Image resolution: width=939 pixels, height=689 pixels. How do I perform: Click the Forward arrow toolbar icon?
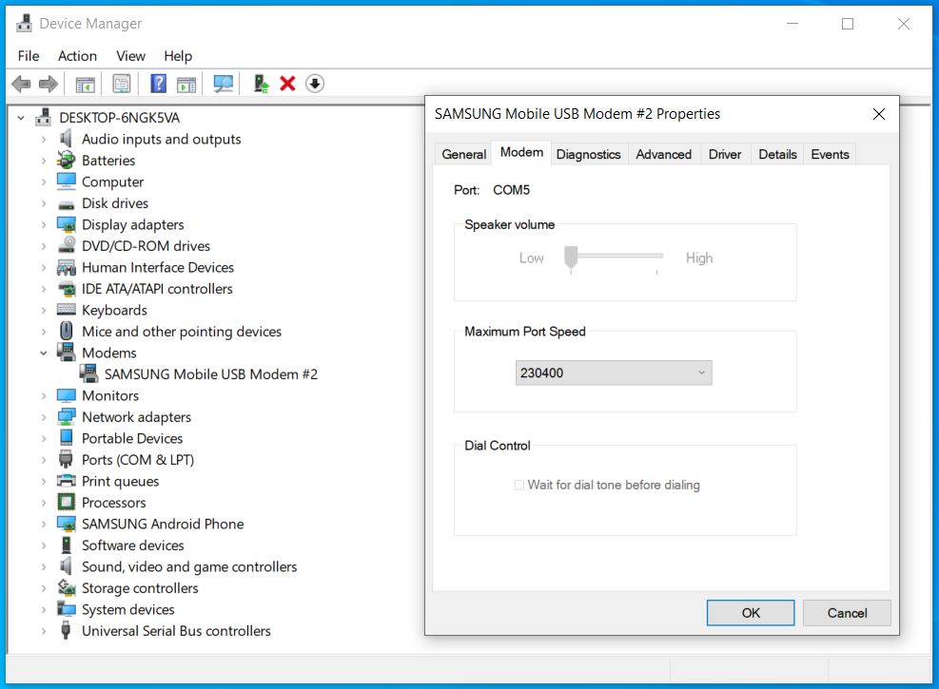(49, 84)
